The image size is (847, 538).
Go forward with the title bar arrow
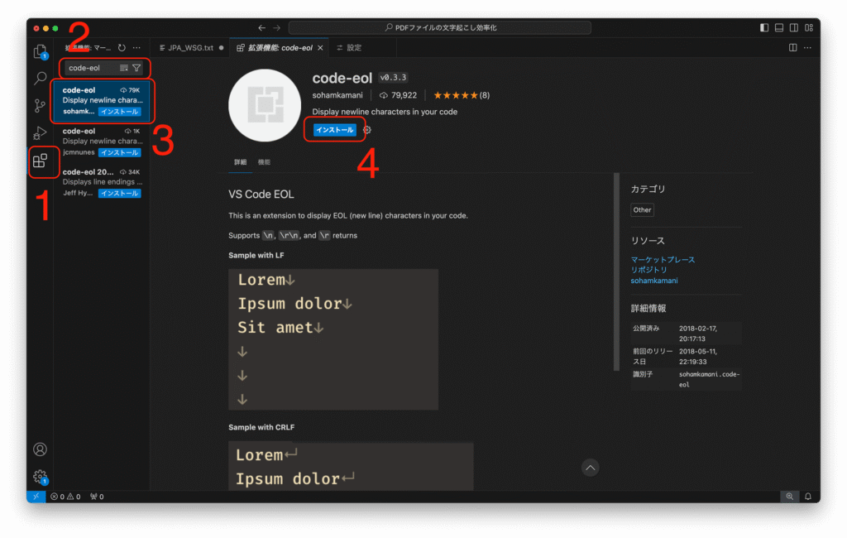pyautogui.click(x=276, y=27)
